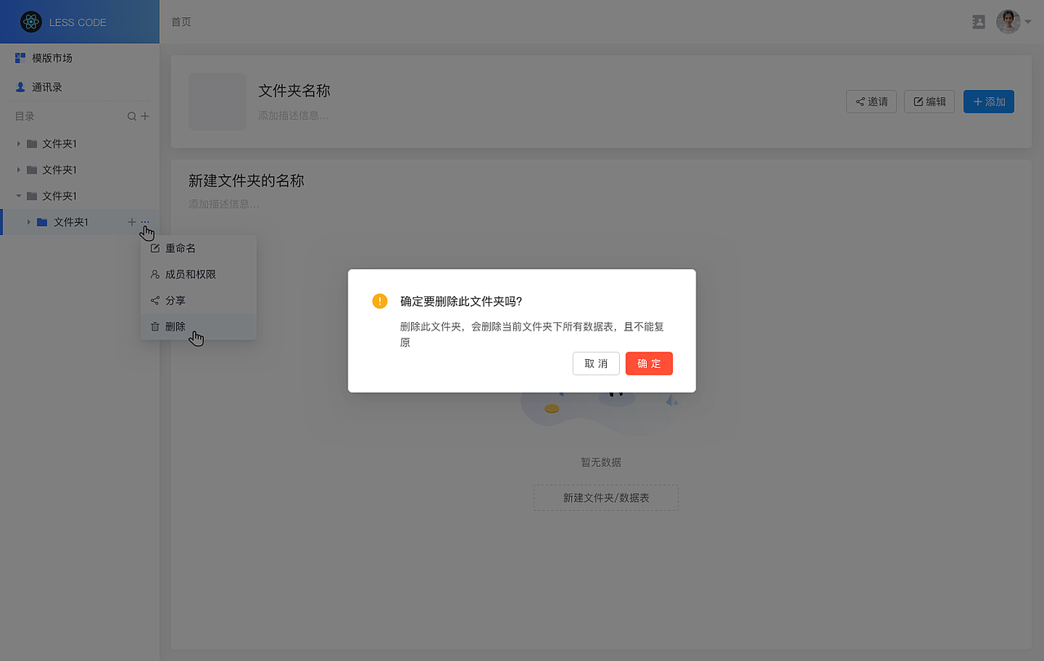This screenshot has width=1044, height=661.
Task: Collapse the expanded third 文件夹1 tree item
Action: point(18,196)
